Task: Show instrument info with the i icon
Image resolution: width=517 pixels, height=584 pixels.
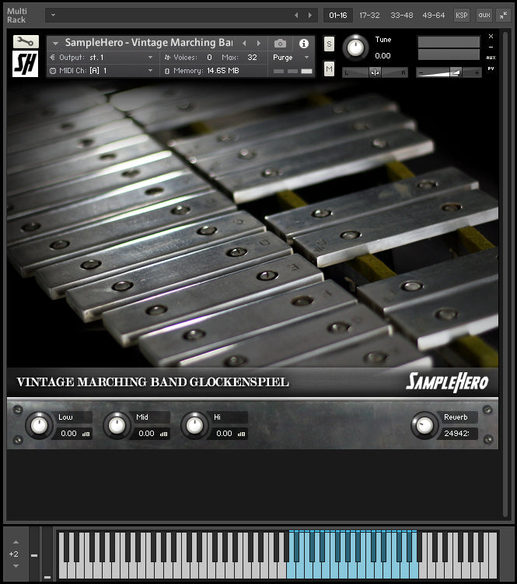Action: 304,44
